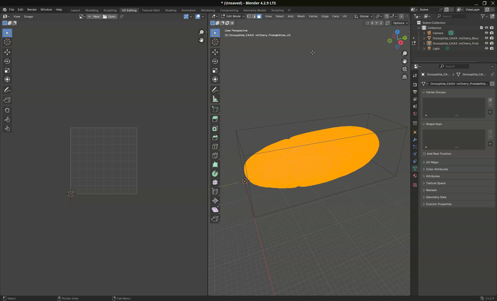This screenshot has height=301, width=497.
Task: Select the Loop Cut tool
Action: click(x=215, y=147)
